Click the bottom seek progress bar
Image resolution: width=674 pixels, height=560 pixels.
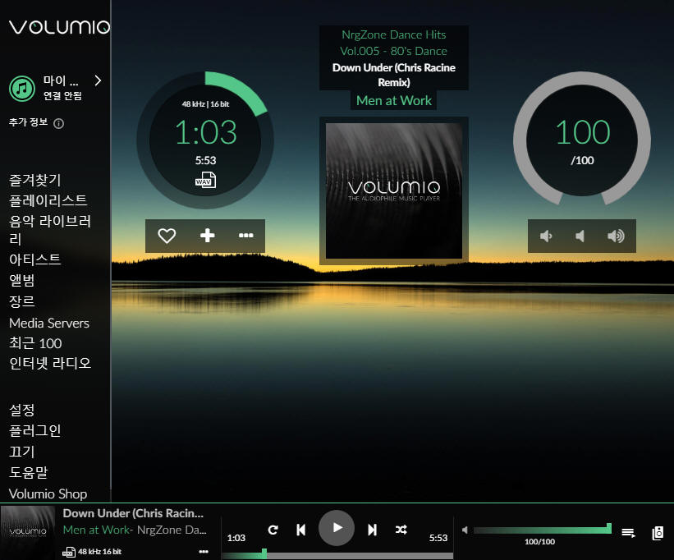pos(337,555)
